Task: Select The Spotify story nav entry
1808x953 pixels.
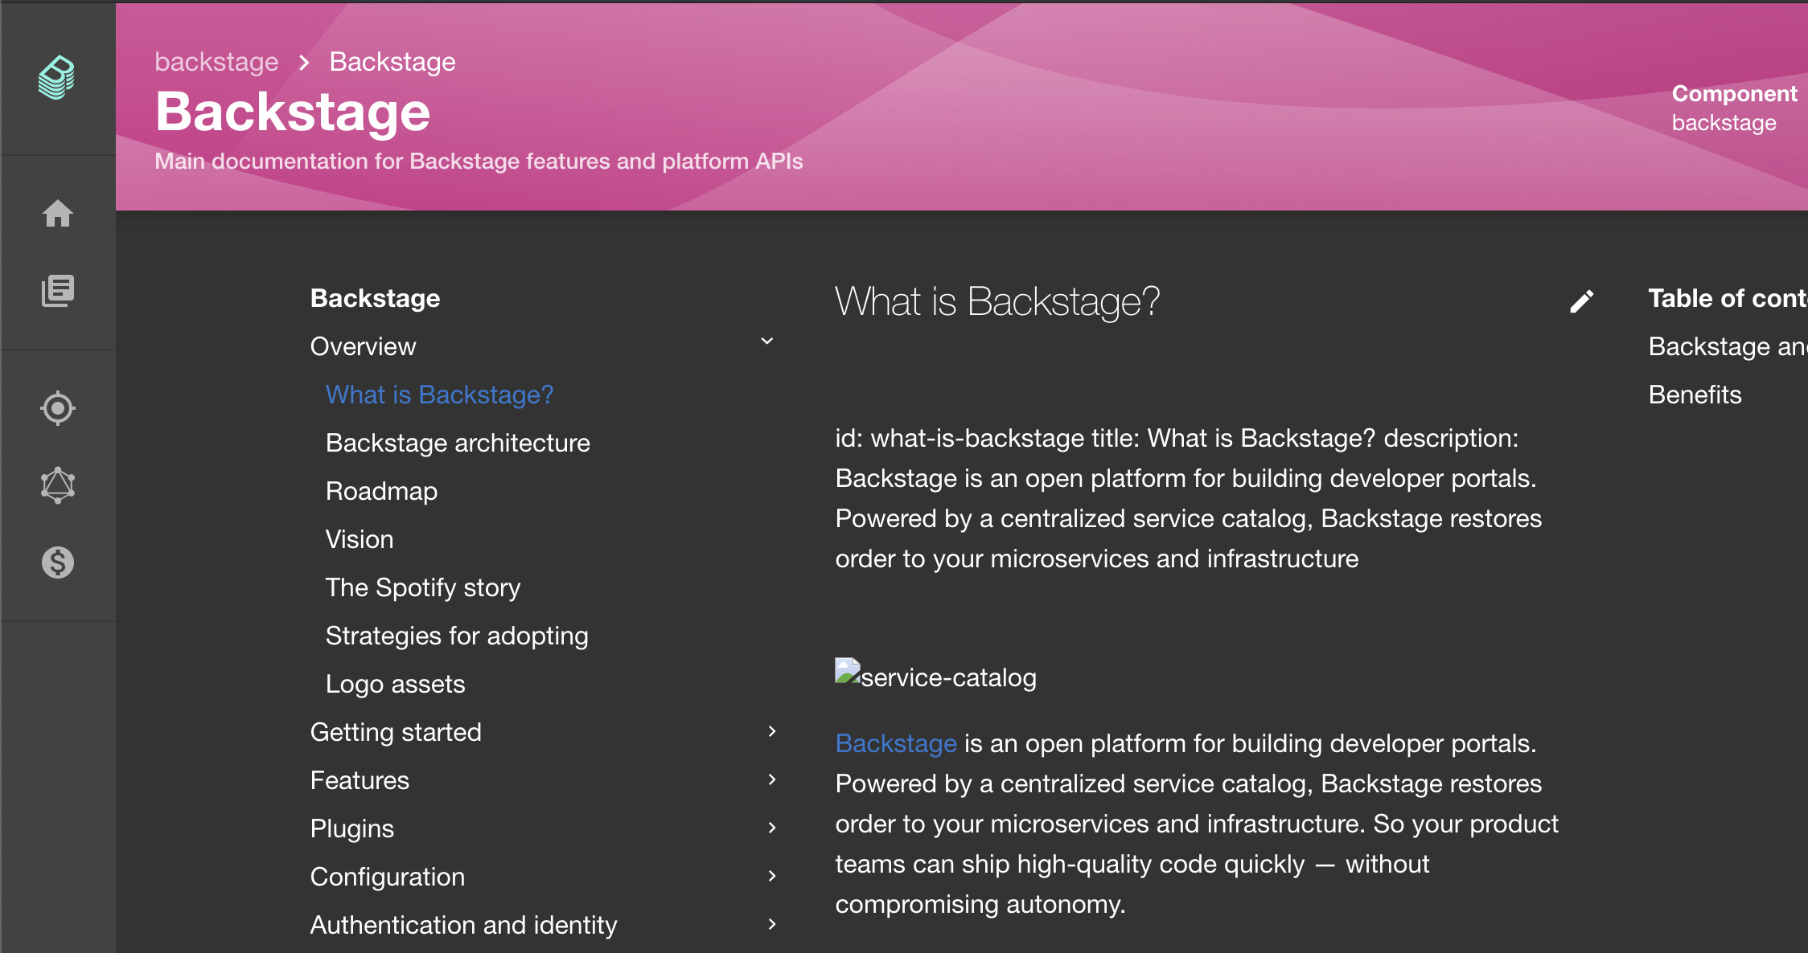Action: pos(423,587)
